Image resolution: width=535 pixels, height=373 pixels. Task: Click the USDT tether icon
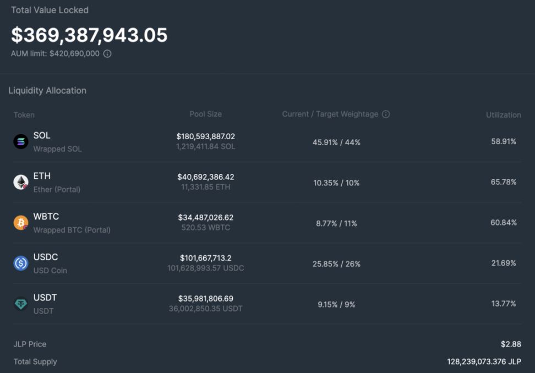pyautogui.click(x=21, y=304)
